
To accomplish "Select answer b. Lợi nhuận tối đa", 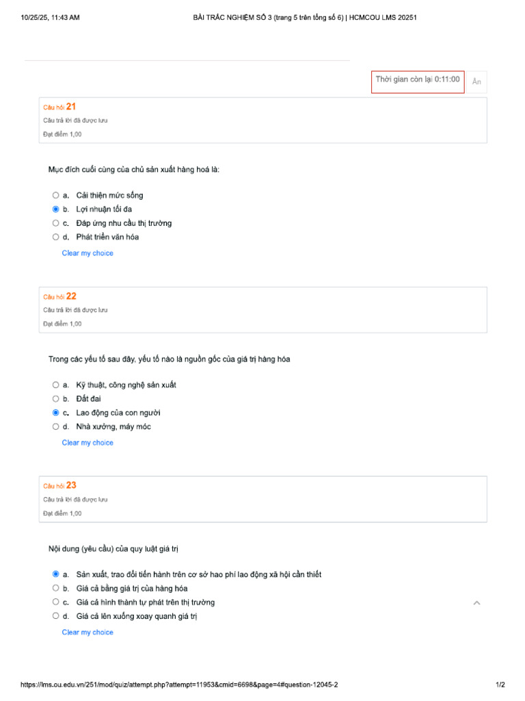I will click(56, 209).
